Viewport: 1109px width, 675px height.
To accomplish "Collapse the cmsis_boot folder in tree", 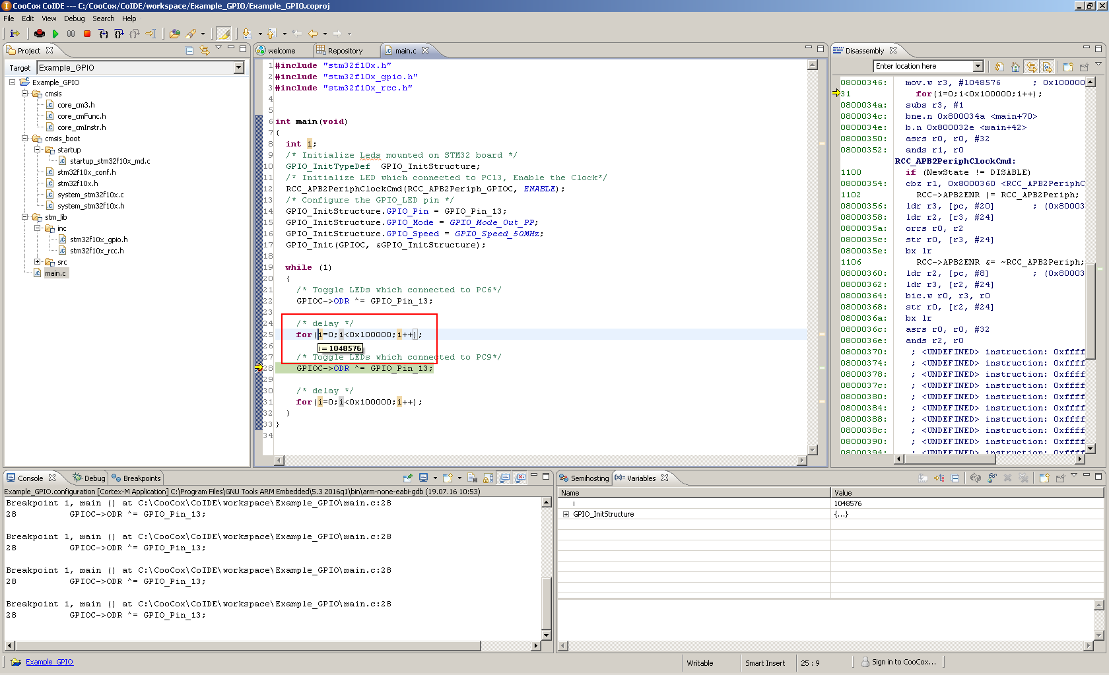I will pos(25,139).
